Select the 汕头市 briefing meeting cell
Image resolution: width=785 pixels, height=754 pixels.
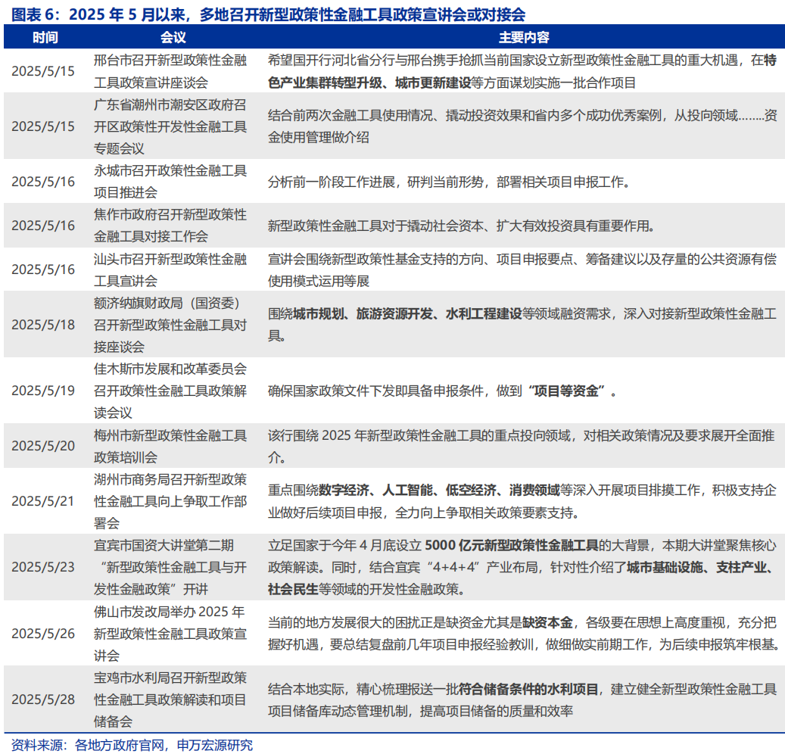pos(170,270)
